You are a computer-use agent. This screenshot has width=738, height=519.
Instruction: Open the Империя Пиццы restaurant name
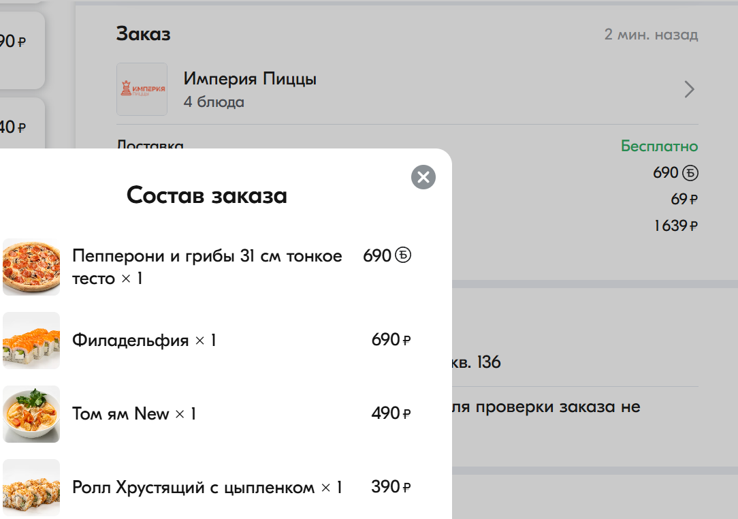pos(250,79)
